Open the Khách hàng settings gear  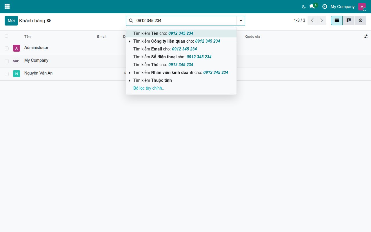click(x=49, y=21)
